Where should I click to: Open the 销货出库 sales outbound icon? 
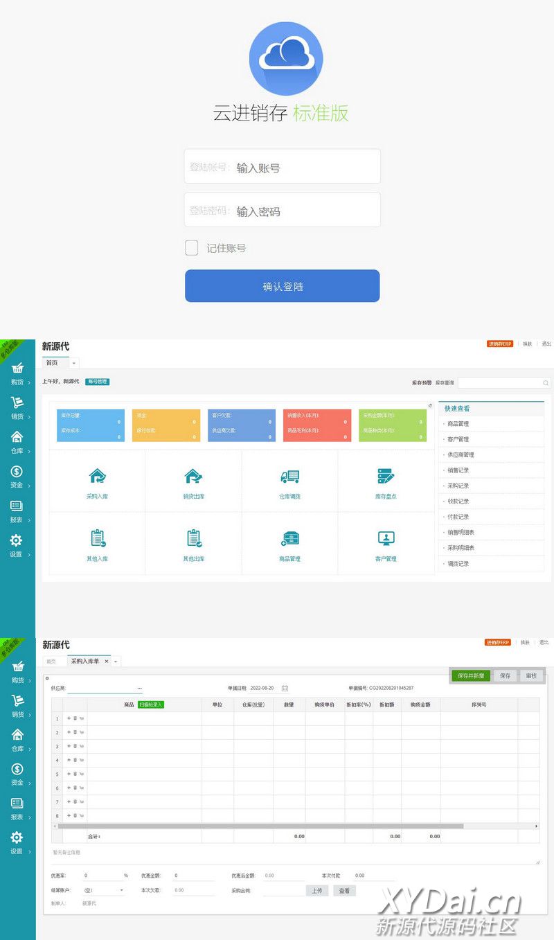(x=193, y=477)
